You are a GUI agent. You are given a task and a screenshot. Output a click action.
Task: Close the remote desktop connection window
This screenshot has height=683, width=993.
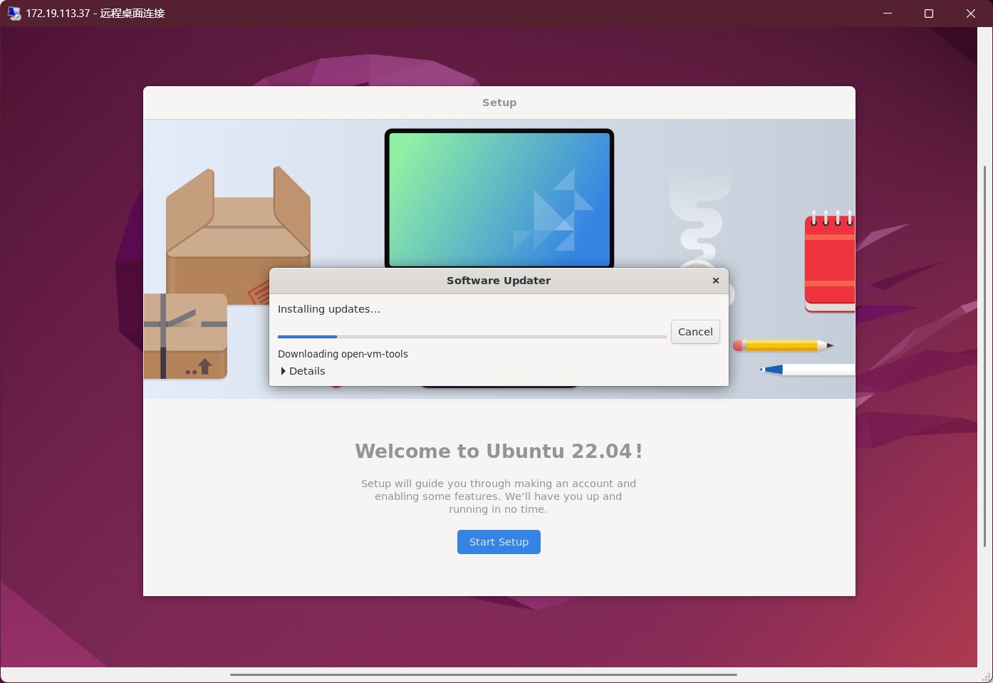coord(971,14)
